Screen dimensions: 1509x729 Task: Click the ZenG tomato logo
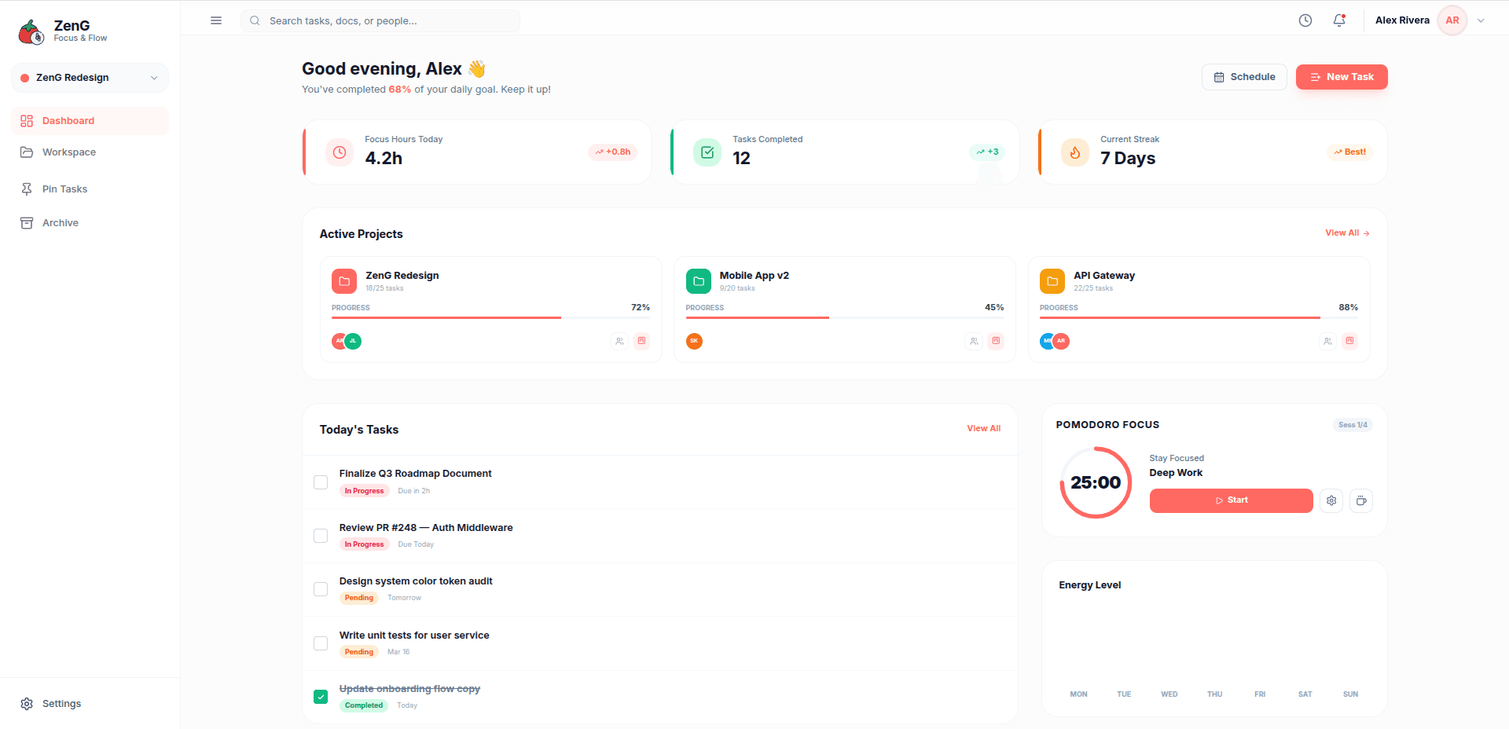tap(31, 31)
